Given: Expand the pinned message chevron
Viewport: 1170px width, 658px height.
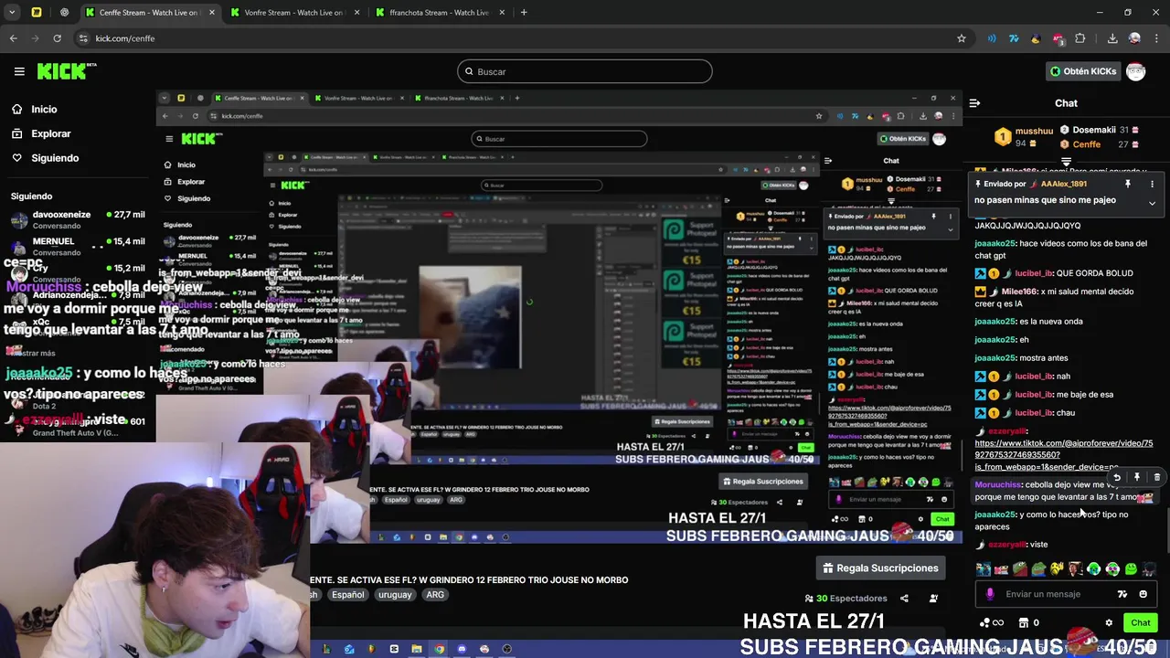Looking at the screenshot, I should point(1152,203).
